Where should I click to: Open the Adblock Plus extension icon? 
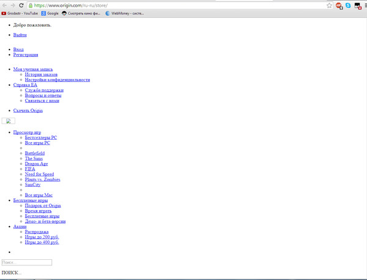(339, 6)
